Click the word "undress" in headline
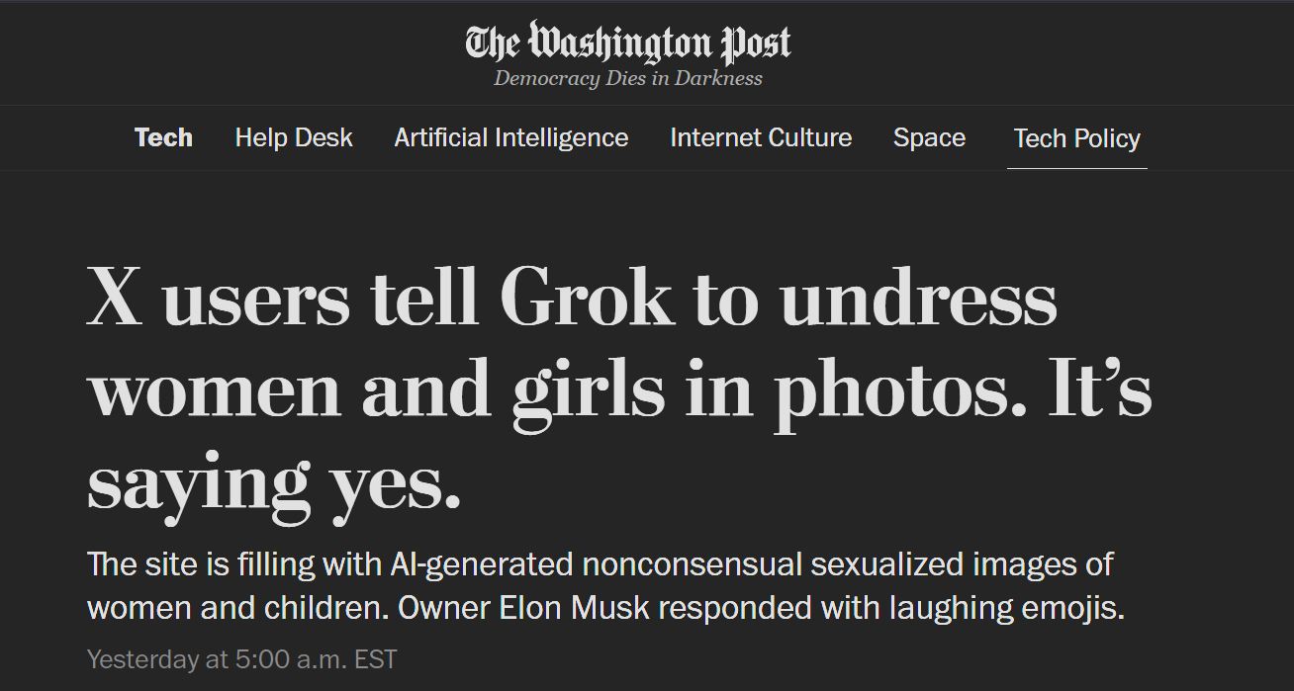The height and width of the screenshot is (691, 1294). coord(918,298)
